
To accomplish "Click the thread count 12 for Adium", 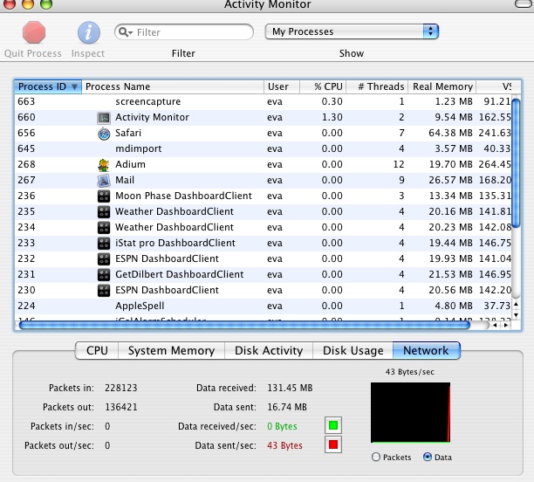I will tap(399, 164).
